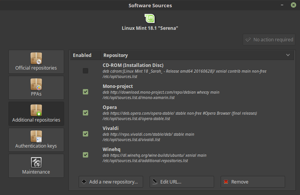Select the CD-ROM (Installation Disc) row title
This screenshot has height=195, width=300.
(x=133, y=65)
